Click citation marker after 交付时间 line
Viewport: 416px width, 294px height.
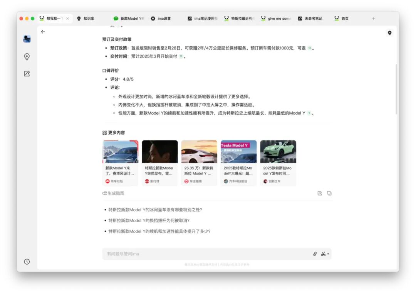[x=181, y=56]
